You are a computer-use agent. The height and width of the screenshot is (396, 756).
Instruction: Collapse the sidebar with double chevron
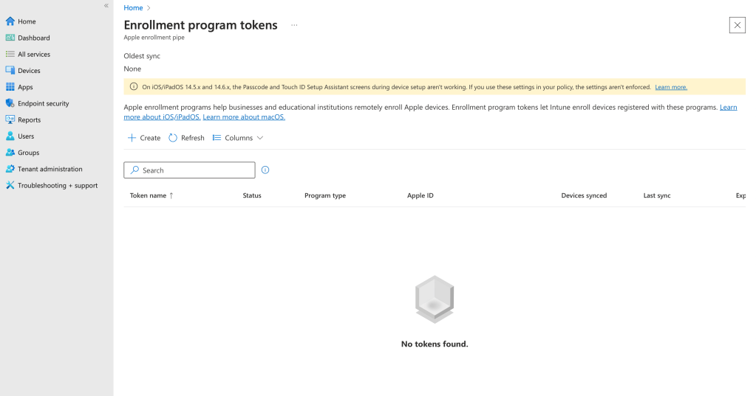point(106,6)
